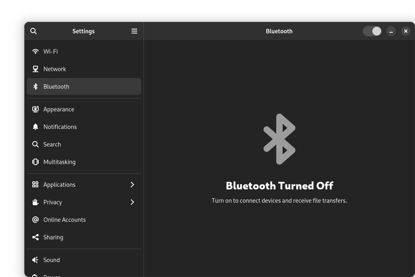Expand the Privacy section
Image resolution: width=415 pixels, height=277 pixels.
pos(132,202)
